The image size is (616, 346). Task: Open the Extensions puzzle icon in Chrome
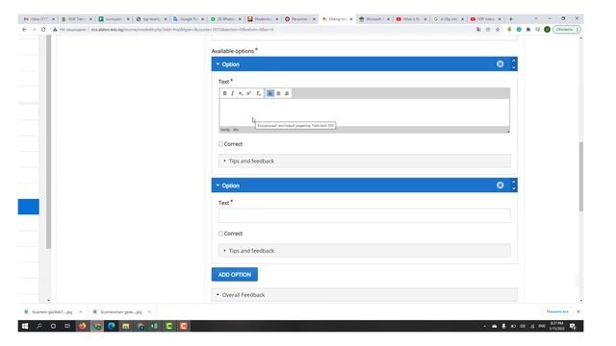coord(528,30)
